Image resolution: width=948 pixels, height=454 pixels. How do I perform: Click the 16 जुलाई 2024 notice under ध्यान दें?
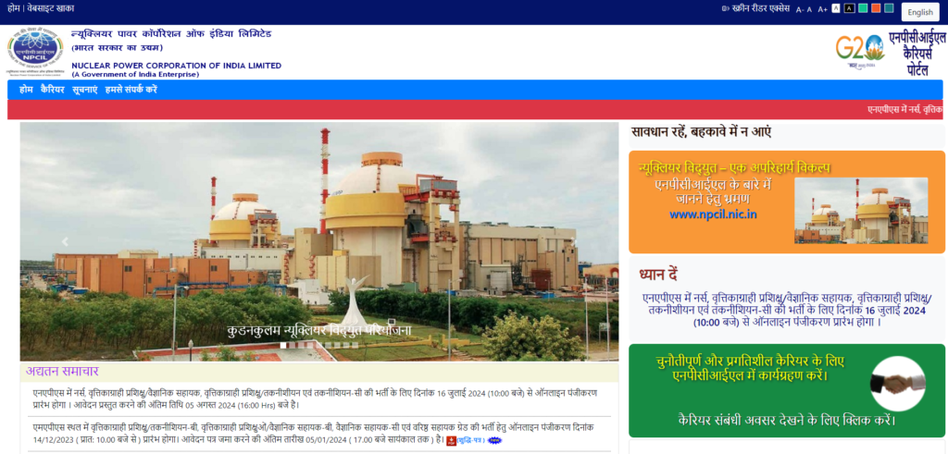pyautogui.click(x=787, y=310)
